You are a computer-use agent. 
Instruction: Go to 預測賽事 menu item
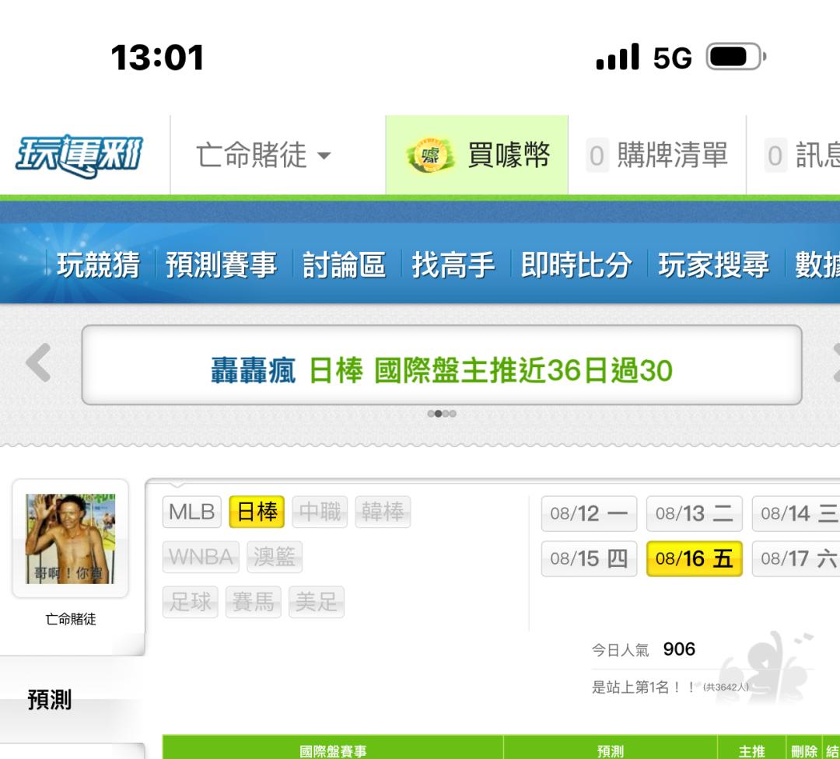click(x=221, y=264)
